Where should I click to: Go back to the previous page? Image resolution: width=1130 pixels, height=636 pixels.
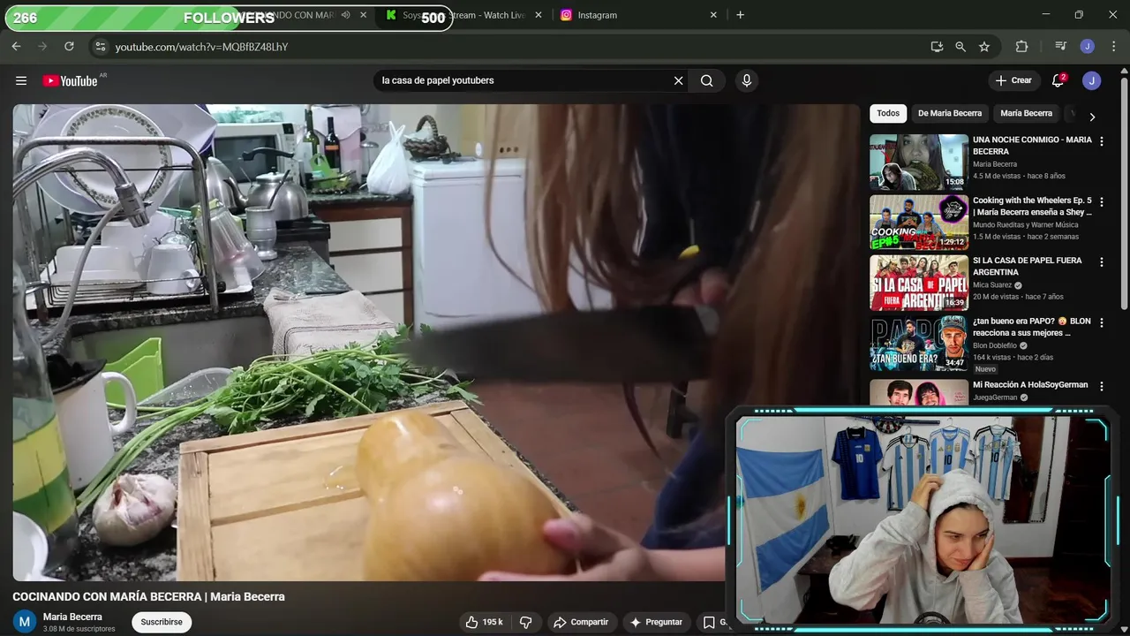[x=16, y=47]
